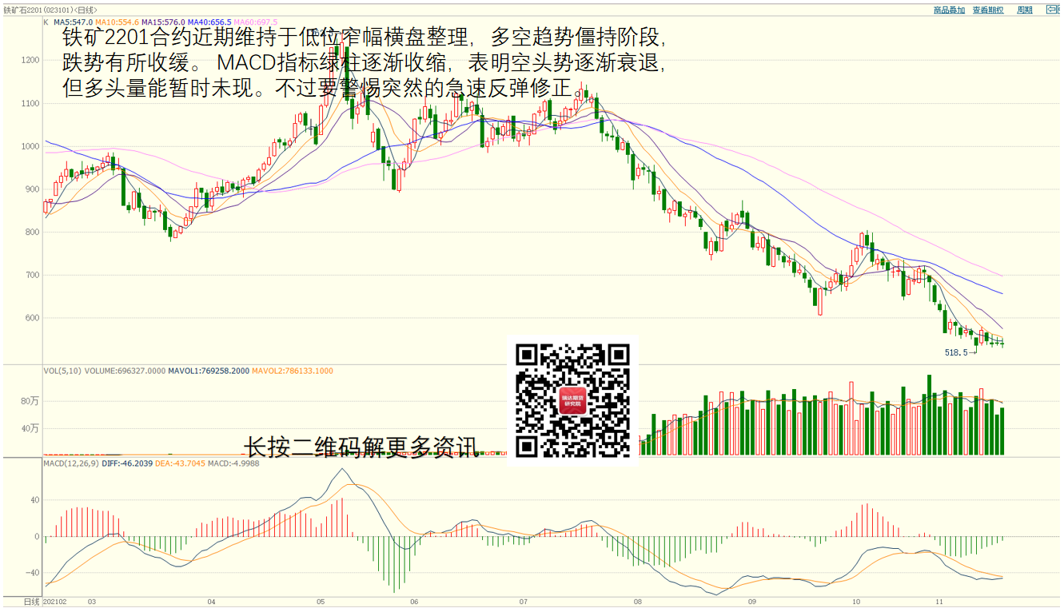The height and width of the screenshot is (608, 1064).
Task: Open the 商品叠加 overlay link
Action: click(949, 10)
